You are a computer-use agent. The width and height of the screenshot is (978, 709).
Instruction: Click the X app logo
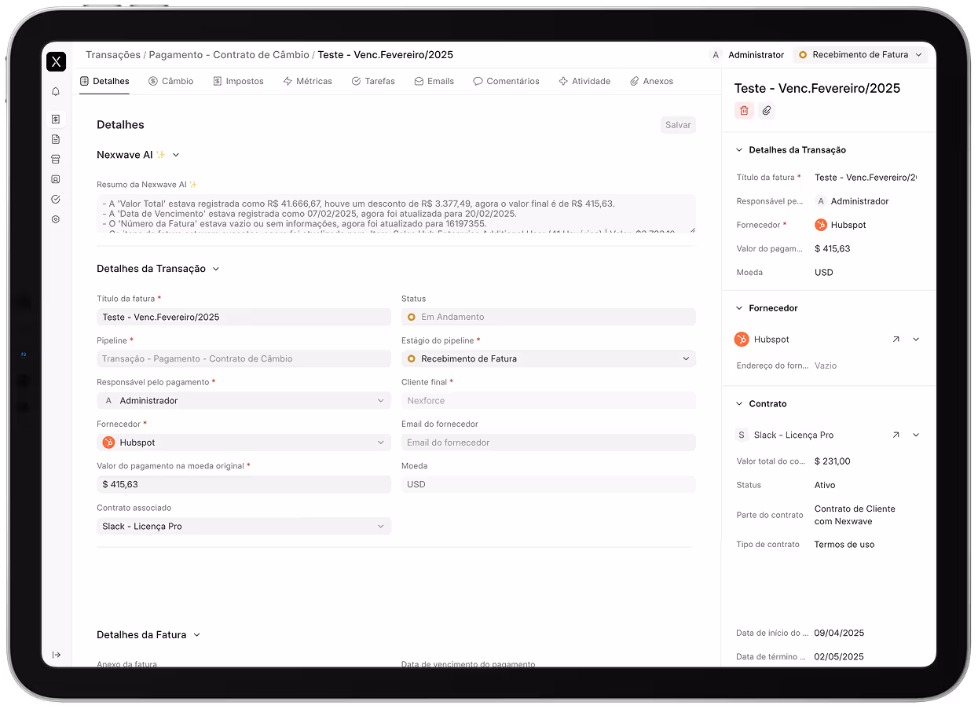(x=56, y=62)
